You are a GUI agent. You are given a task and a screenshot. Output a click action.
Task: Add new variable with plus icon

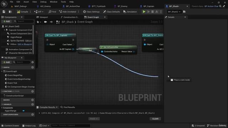32,105
